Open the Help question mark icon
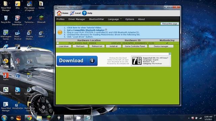Viewport: 216px width, 121px height. tap(84, 13)
